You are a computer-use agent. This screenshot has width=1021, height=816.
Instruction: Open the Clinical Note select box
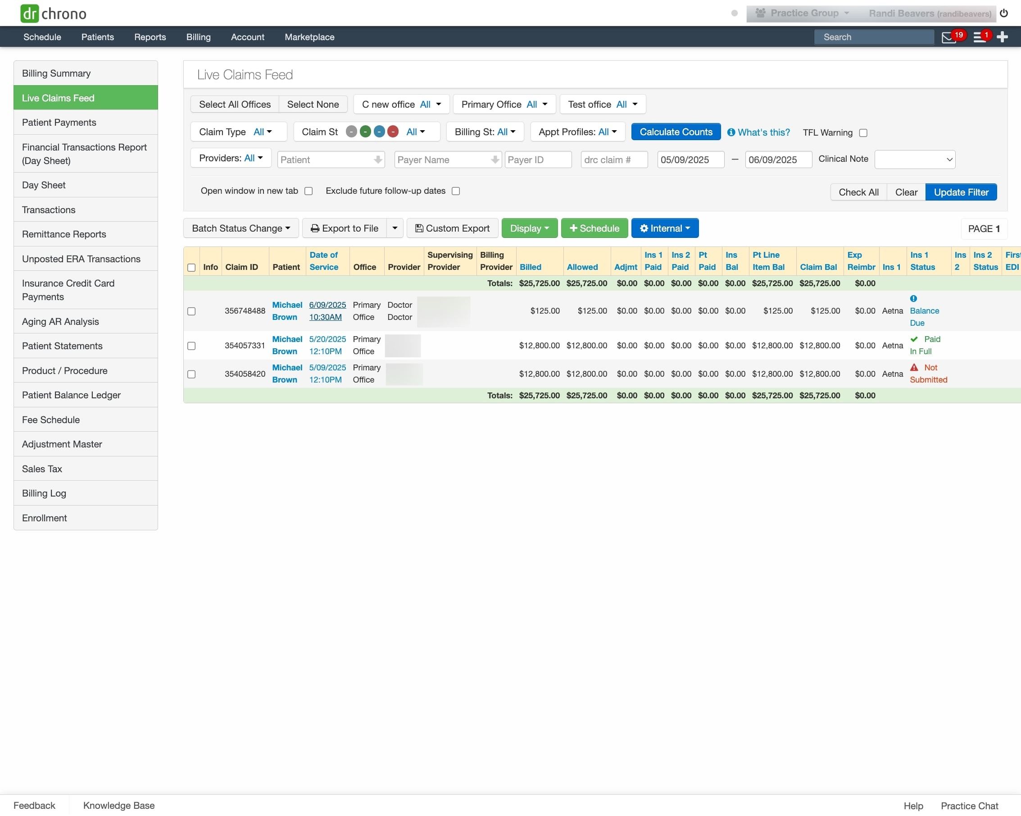click(914, 160)
